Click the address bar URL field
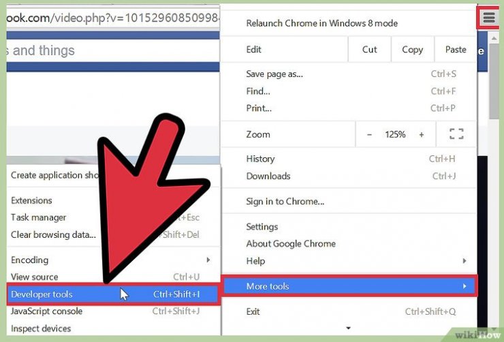Screen dimensions: 504x342 coord(113,18)
